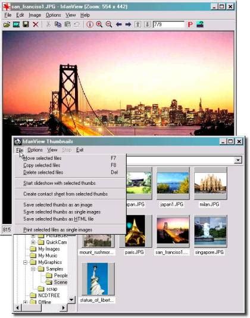Open the path dropdown arrow in Thumbnails window

point(238,160)
